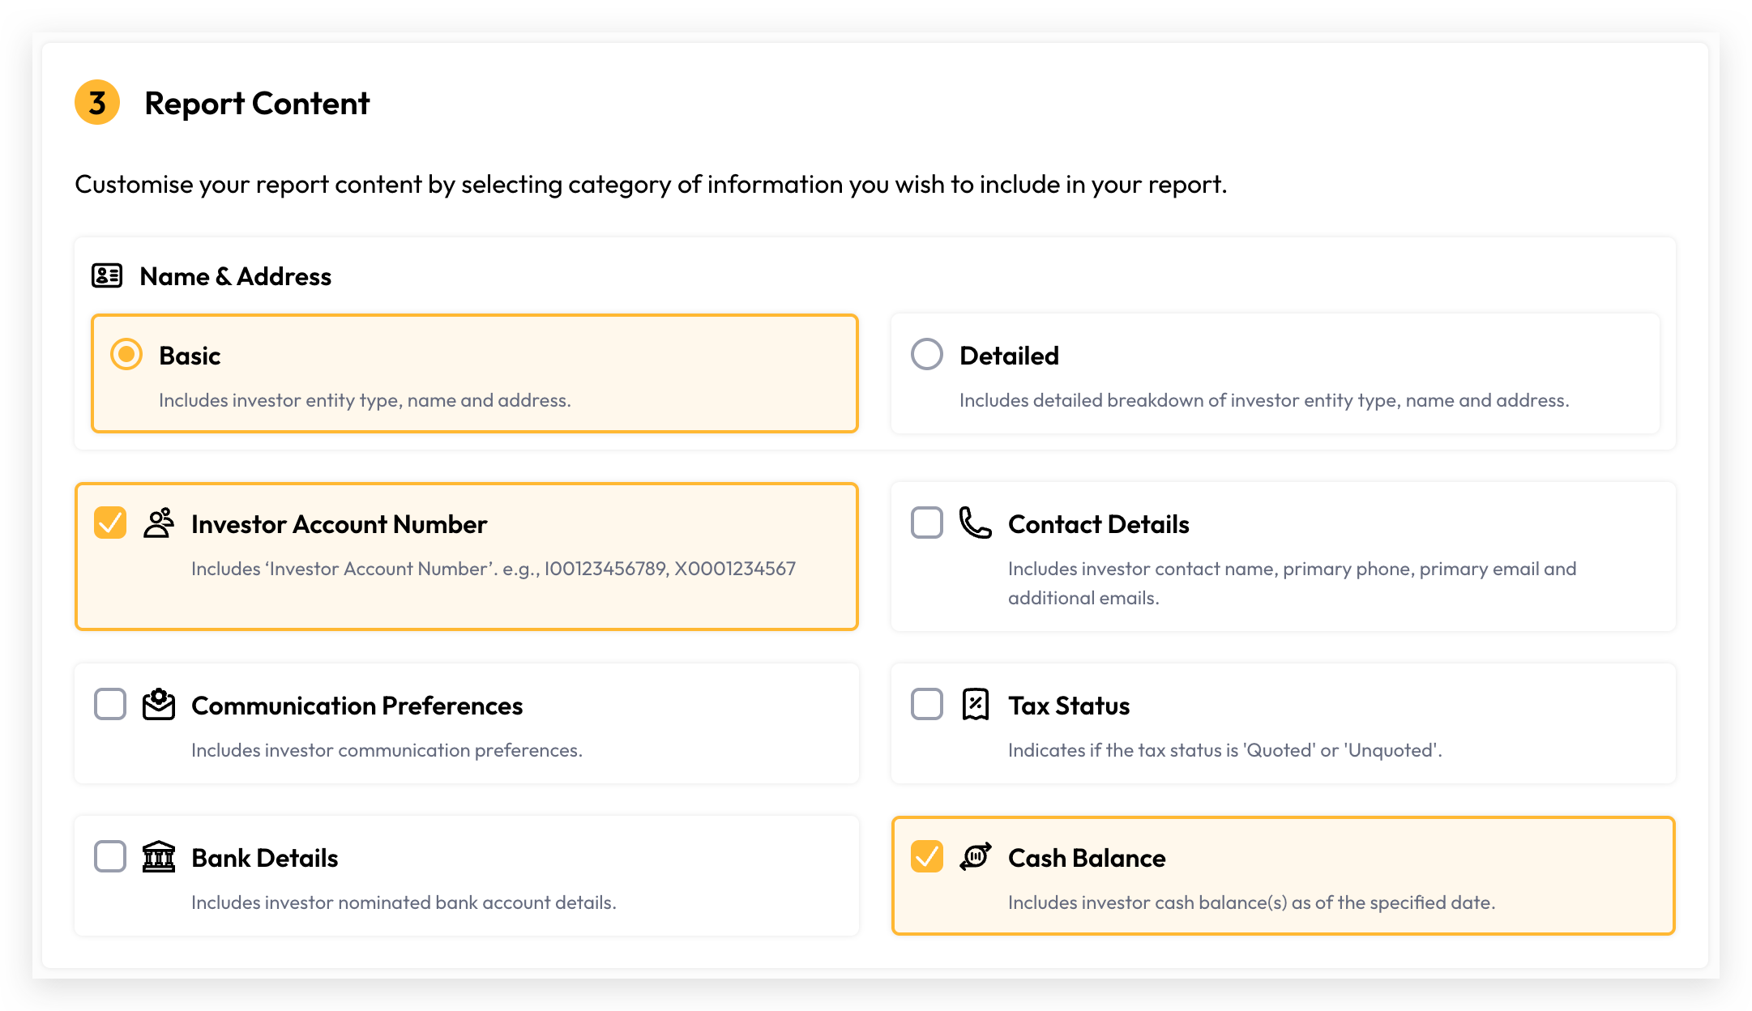The image size is (1752, 1011).
Task: Uncheck the Cash Balance checkbox
Action: pyautogui.click(x=927, y=857)
